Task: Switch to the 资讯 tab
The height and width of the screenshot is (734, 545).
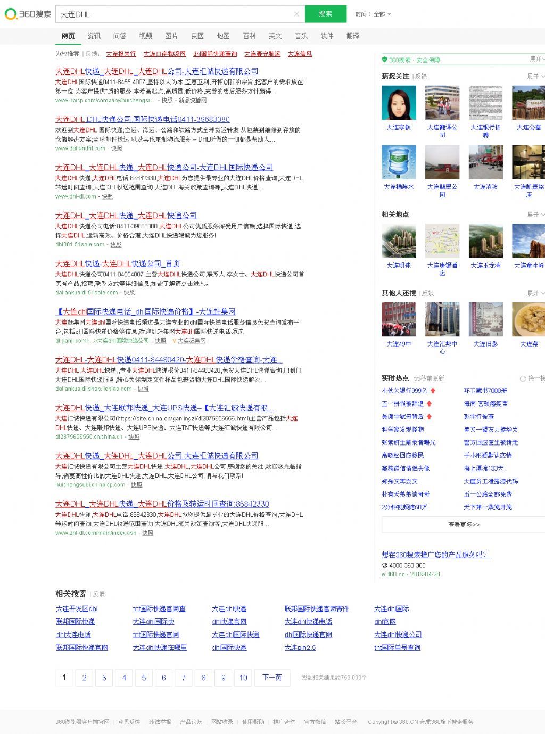Action: coord(94,36)
